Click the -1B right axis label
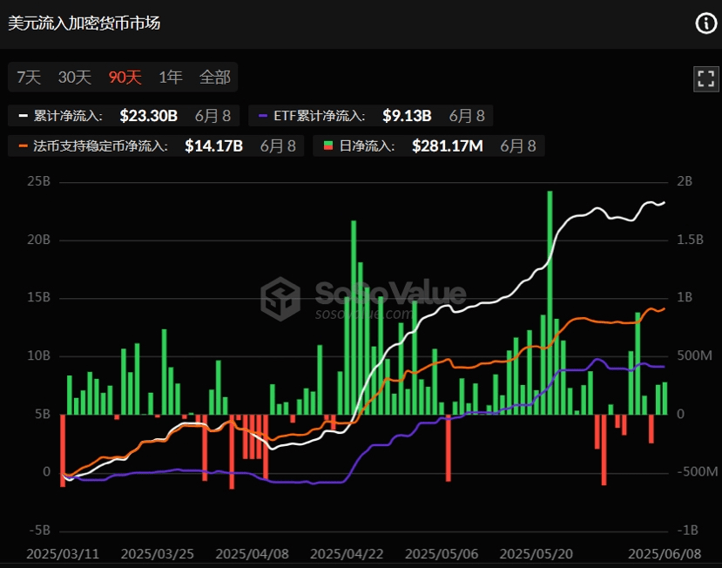This screenshot has height=568, width=722. [688, 531]
